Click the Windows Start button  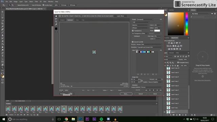point(4,119)
